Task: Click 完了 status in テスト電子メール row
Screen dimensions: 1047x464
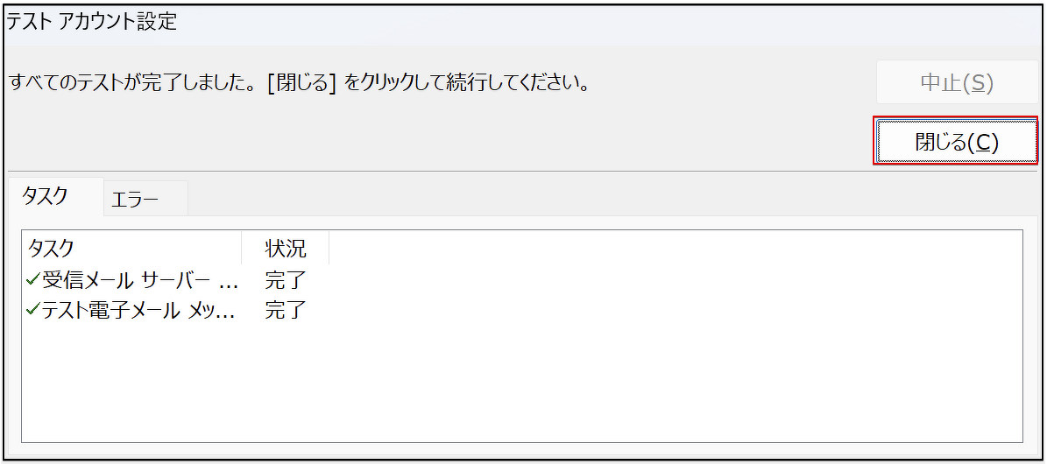Action: pyautogui.click(x=286, y=310)
